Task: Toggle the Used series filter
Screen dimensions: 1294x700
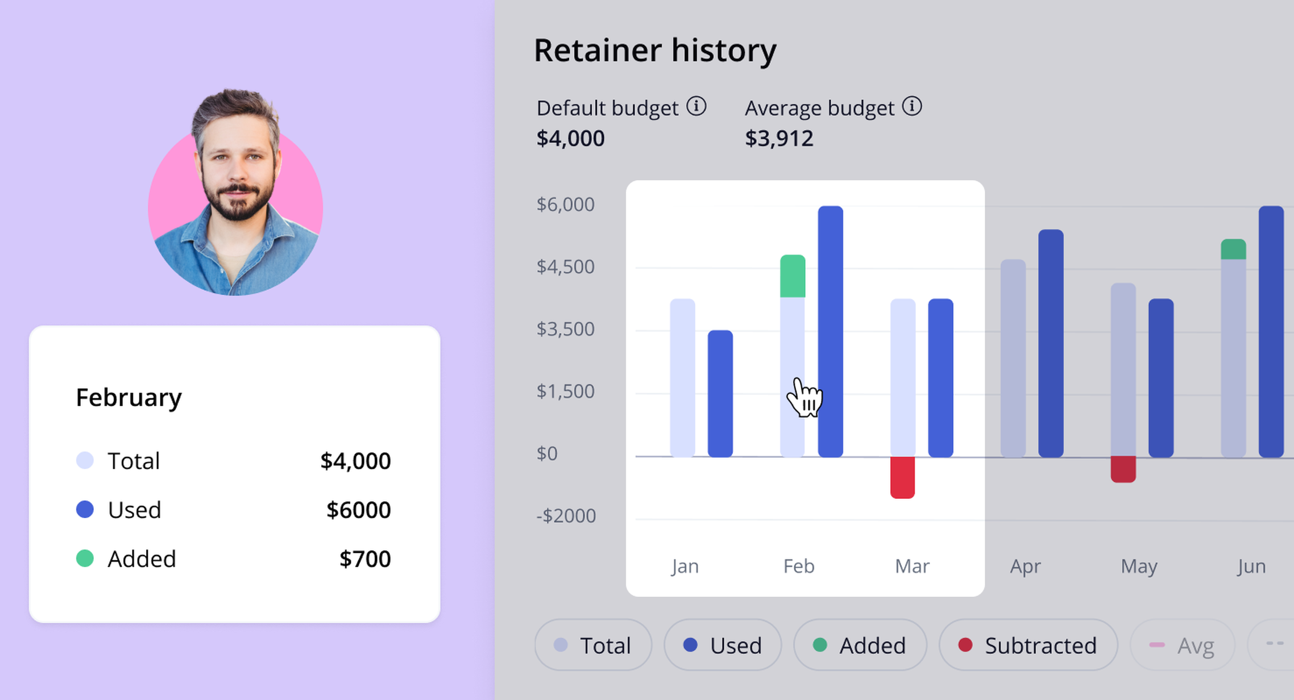Action: pos(723,645)
